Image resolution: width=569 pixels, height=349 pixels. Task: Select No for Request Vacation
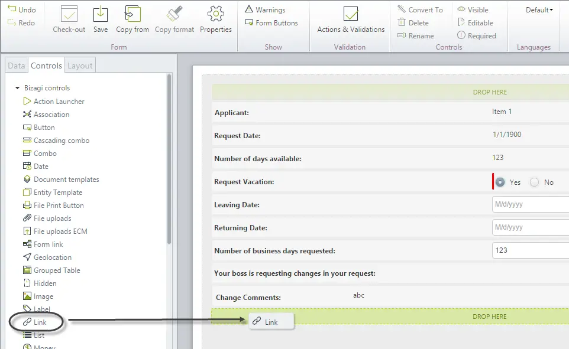[534, 182]
